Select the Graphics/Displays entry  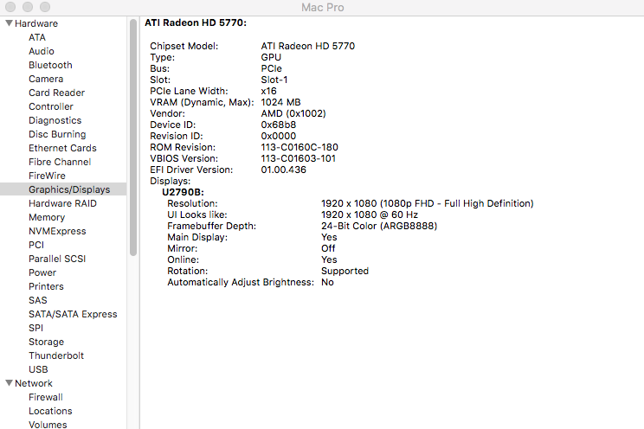69,189
